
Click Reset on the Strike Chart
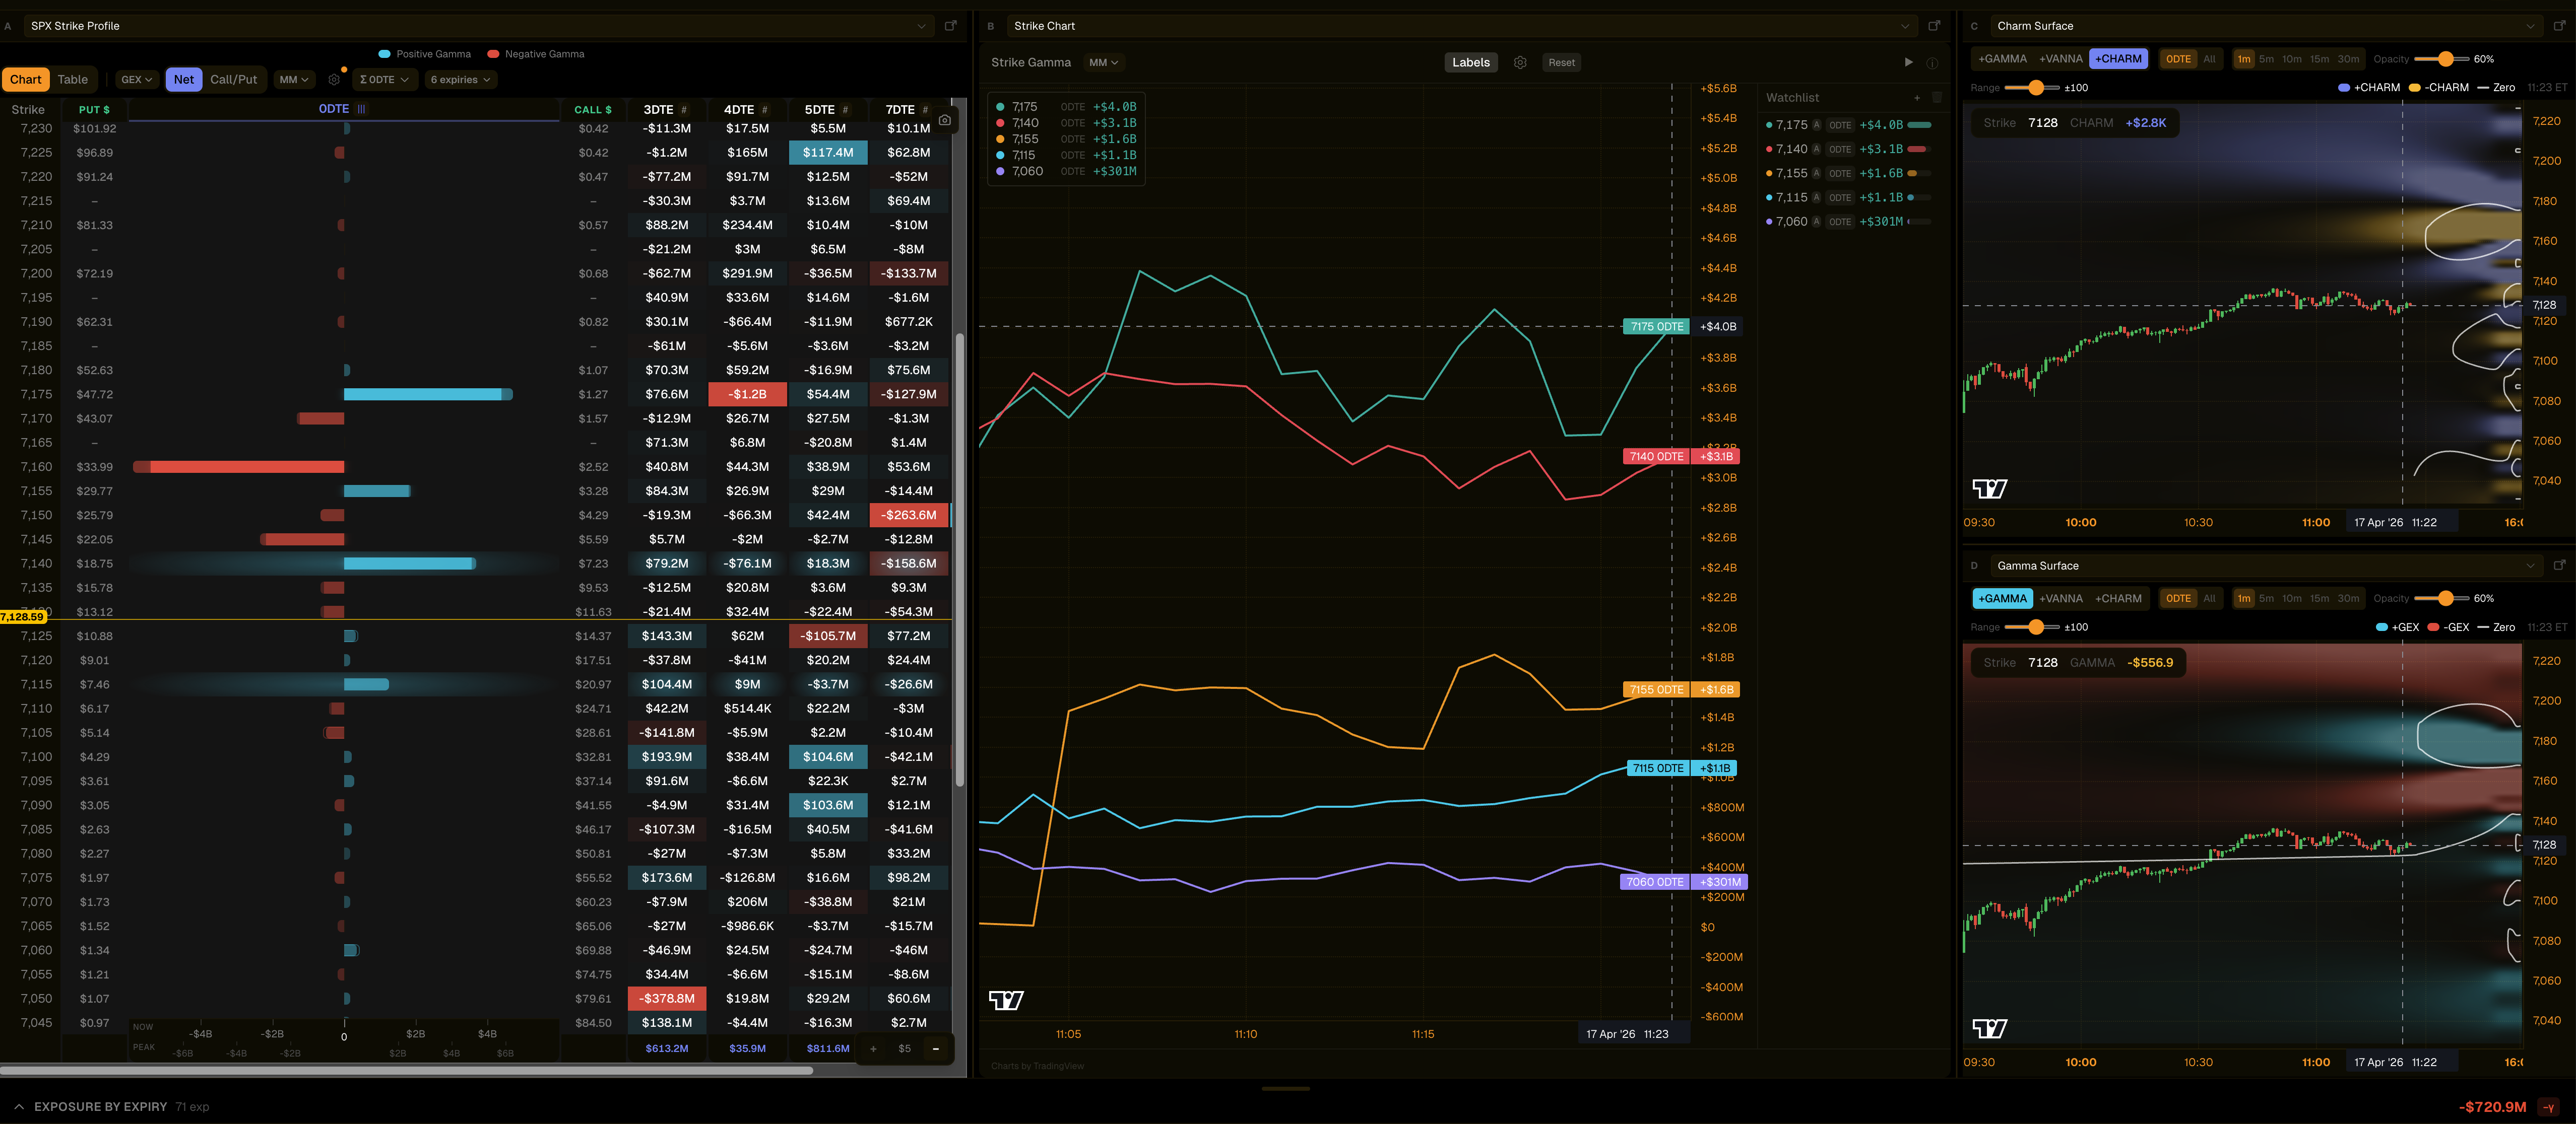point(1561,63)
